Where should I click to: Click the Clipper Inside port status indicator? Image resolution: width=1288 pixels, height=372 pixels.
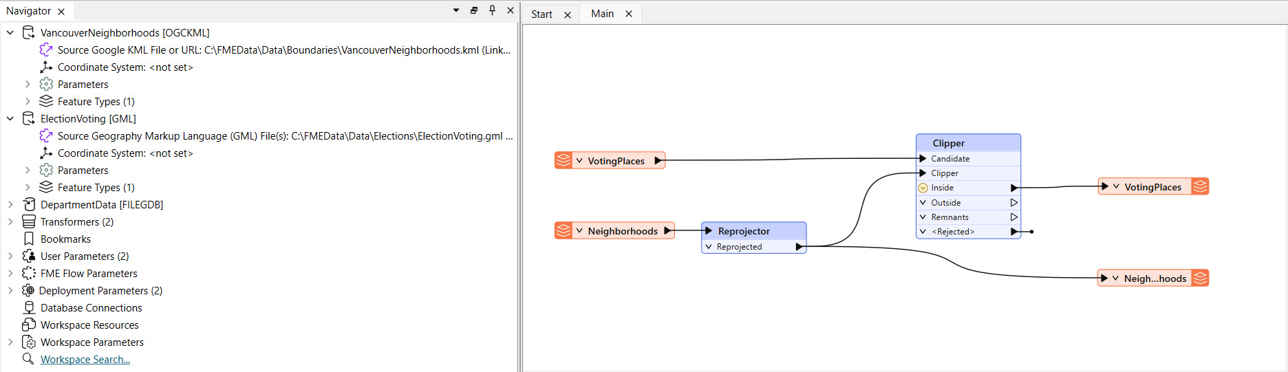[923, 188]
